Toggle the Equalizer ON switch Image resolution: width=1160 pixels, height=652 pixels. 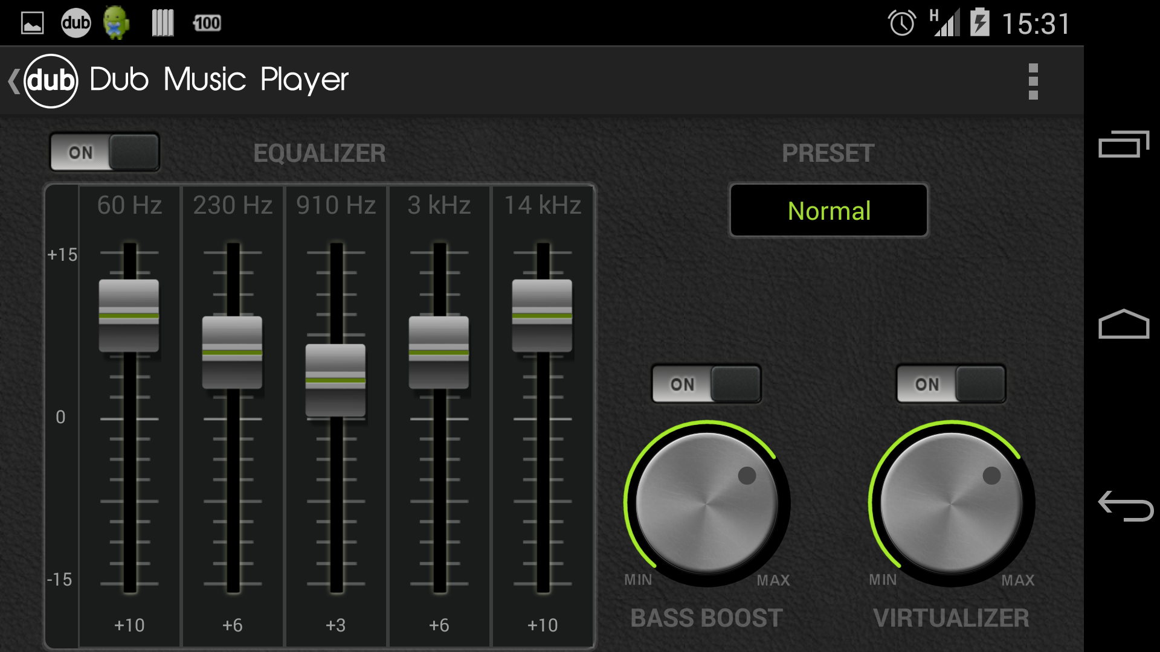102,152
